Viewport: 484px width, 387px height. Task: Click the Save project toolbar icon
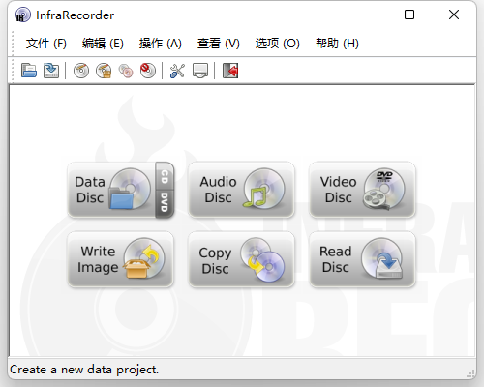tap(51, 71)
